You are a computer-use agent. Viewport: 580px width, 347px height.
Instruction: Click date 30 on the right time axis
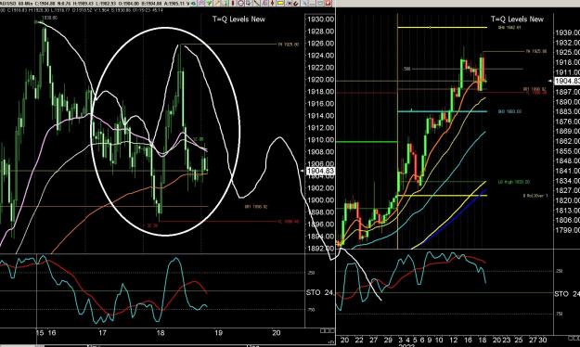point(542,340)
